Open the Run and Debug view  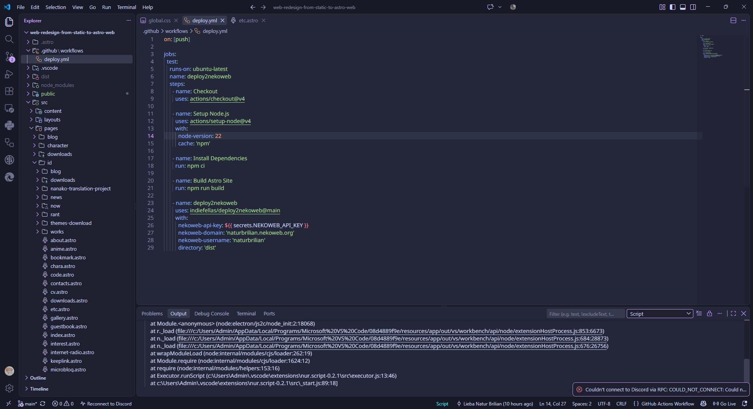(9, 74)
